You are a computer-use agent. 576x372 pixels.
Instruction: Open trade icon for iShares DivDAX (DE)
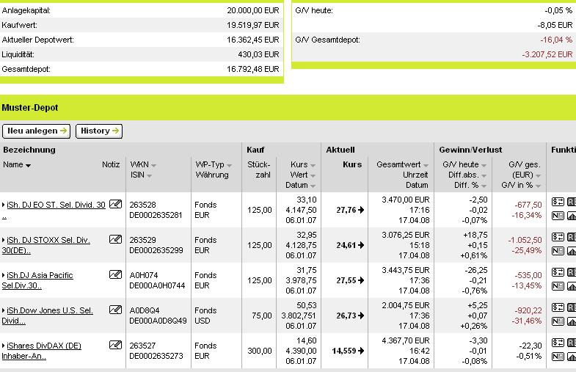(558, 343)
